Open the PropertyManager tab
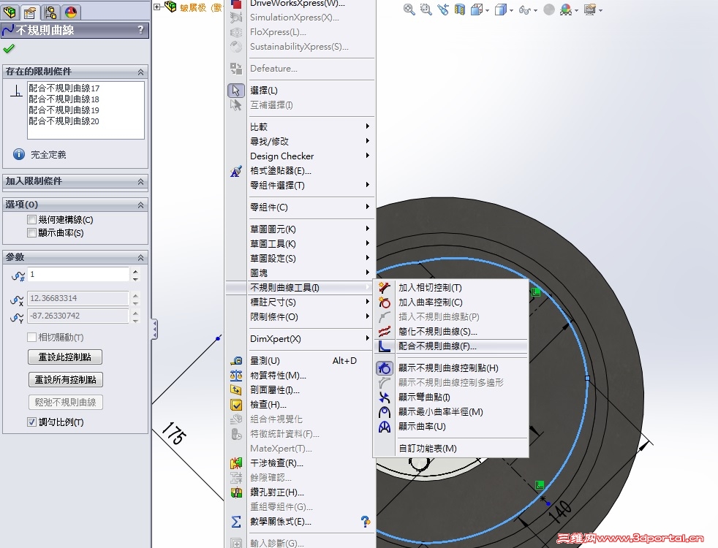The height and width of the screenshot is (548, 718). click(30, 12)
